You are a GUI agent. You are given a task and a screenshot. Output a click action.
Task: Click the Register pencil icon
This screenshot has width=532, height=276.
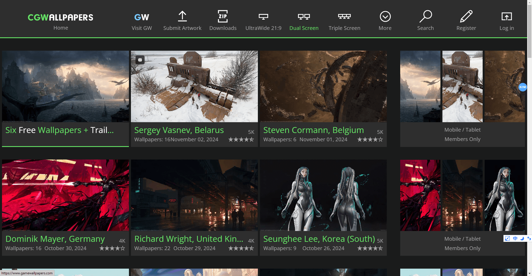pos(466,16)
